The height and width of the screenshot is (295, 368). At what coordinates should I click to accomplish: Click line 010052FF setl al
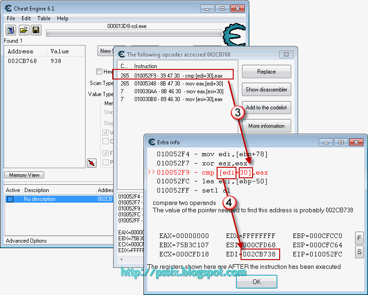(x=193, y=190)
